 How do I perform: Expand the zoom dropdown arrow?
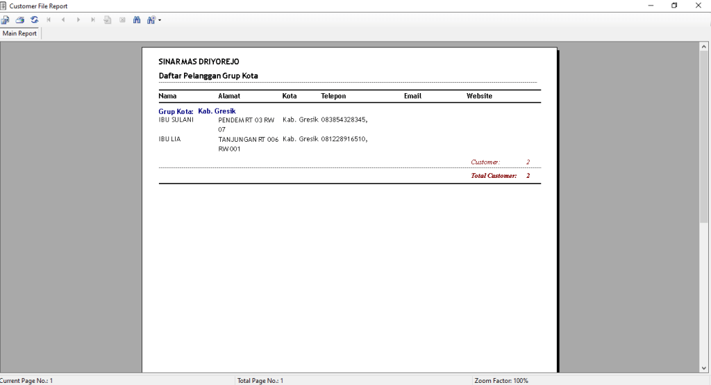[x=160, y=20]
